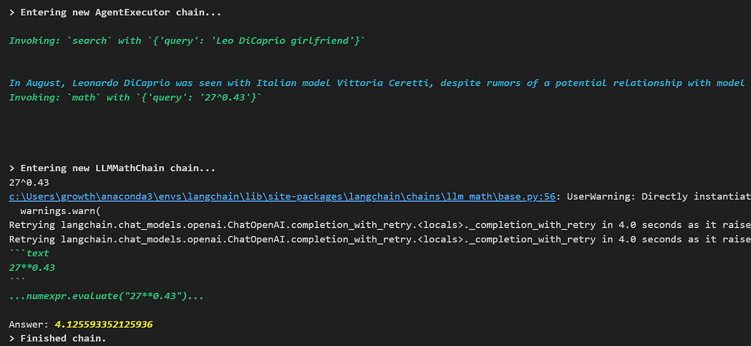
Task: Open the llm_math base.py:56 file path link
Action: [282, 196]
